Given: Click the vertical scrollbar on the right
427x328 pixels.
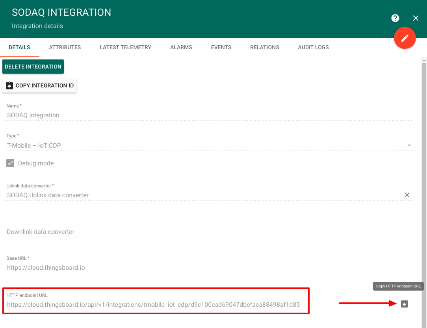Looking at the screenshot, I should point(424,177).
